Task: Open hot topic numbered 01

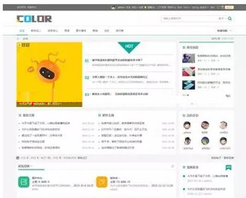Action: 117,60
